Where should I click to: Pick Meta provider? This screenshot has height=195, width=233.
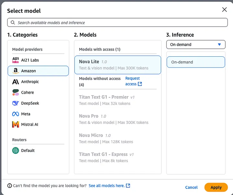point(38,114)
